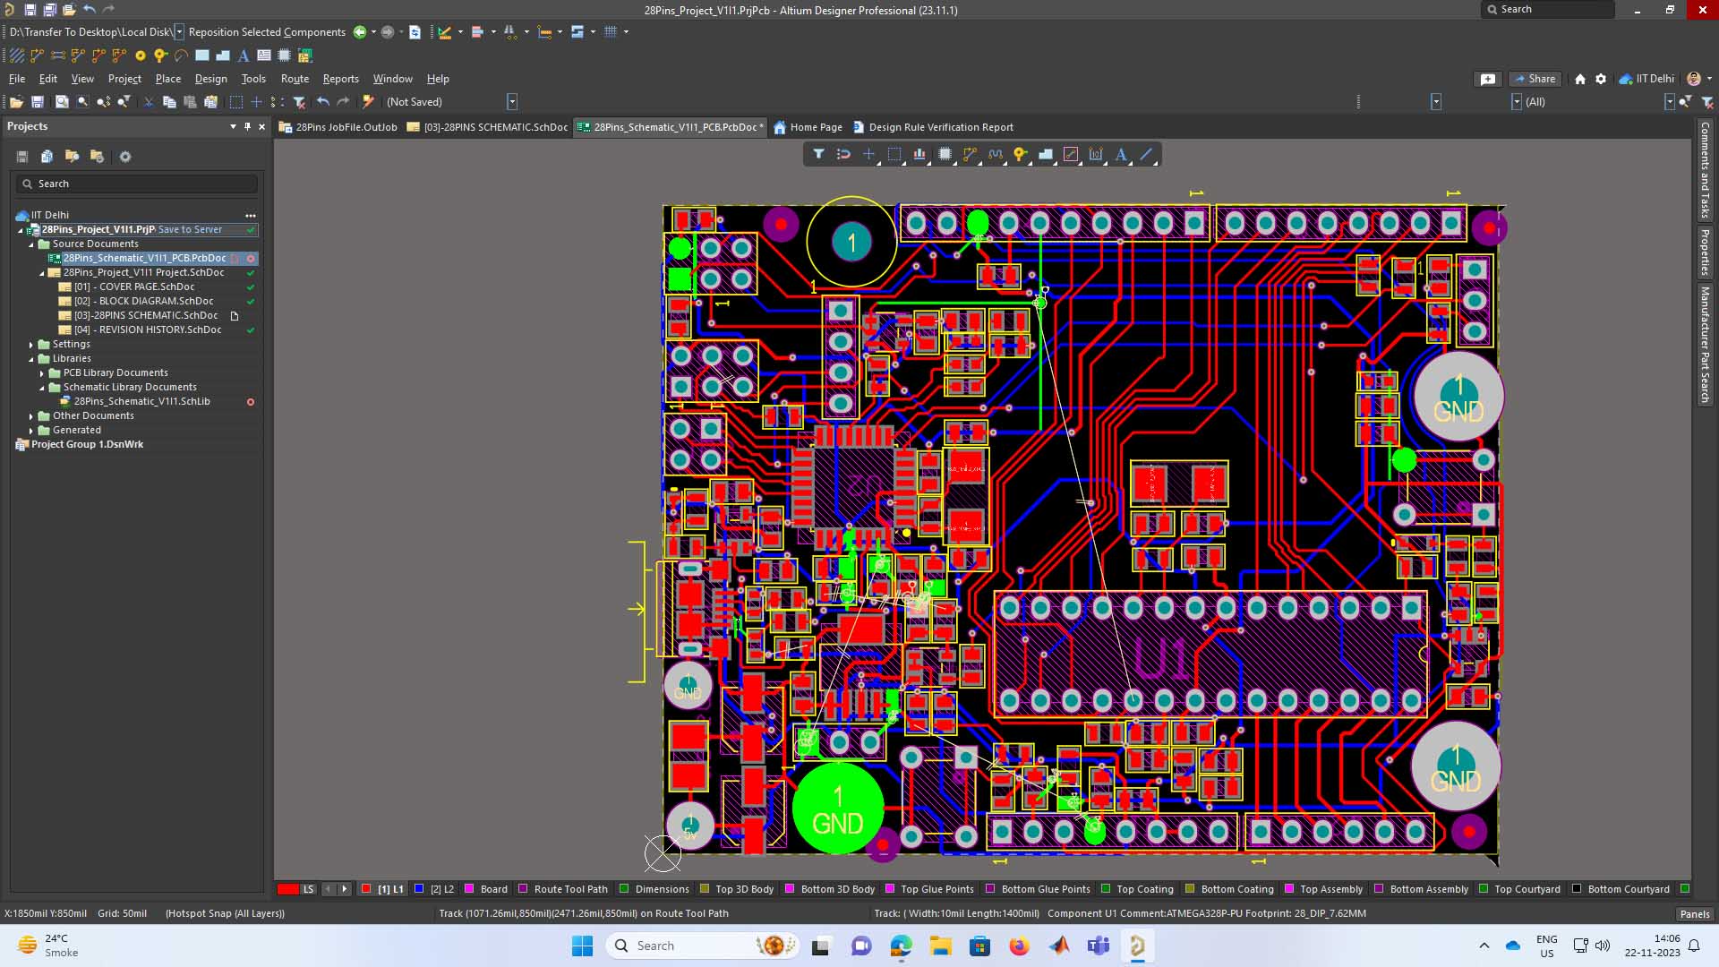1719x967 pixels.
Task: Click the place via icon
Action: 1020,154
